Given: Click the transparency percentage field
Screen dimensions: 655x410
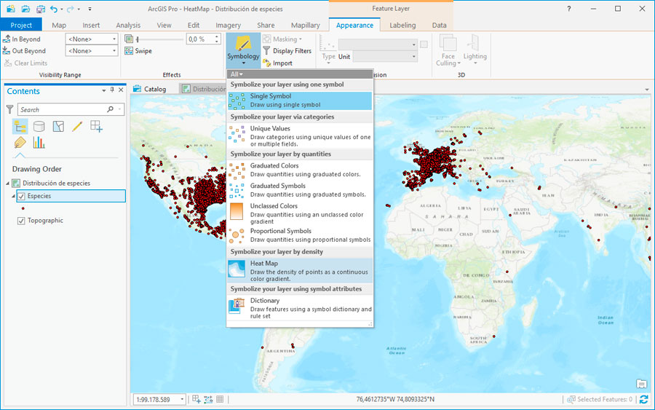Looking at the screenshot, I should point(199,39).
